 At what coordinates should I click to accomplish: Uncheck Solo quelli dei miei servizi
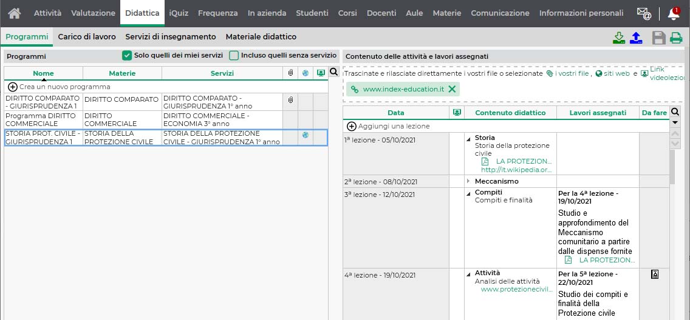[127, 55]
